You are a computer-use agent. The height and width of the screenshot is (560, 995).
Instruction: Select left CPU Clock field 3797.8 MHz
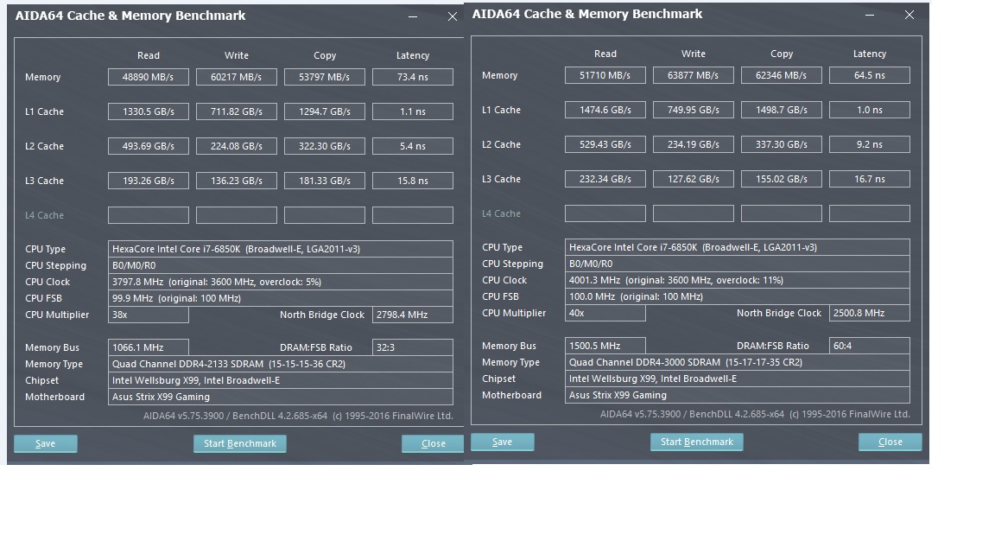(x=281, y=282)
